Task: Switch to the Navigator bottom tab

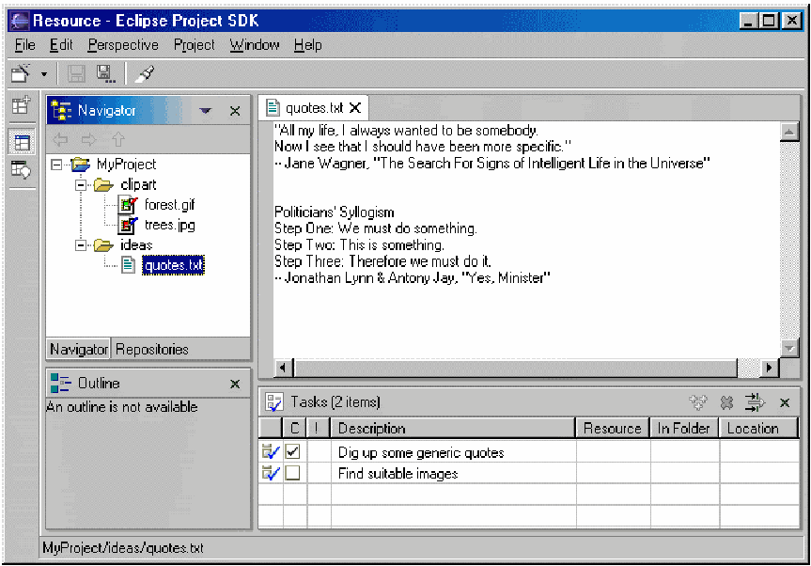Action: (79, 349)
